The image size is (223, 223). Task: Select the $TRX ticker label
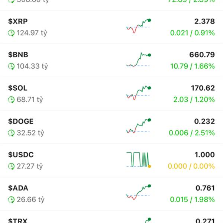point(17,220)
